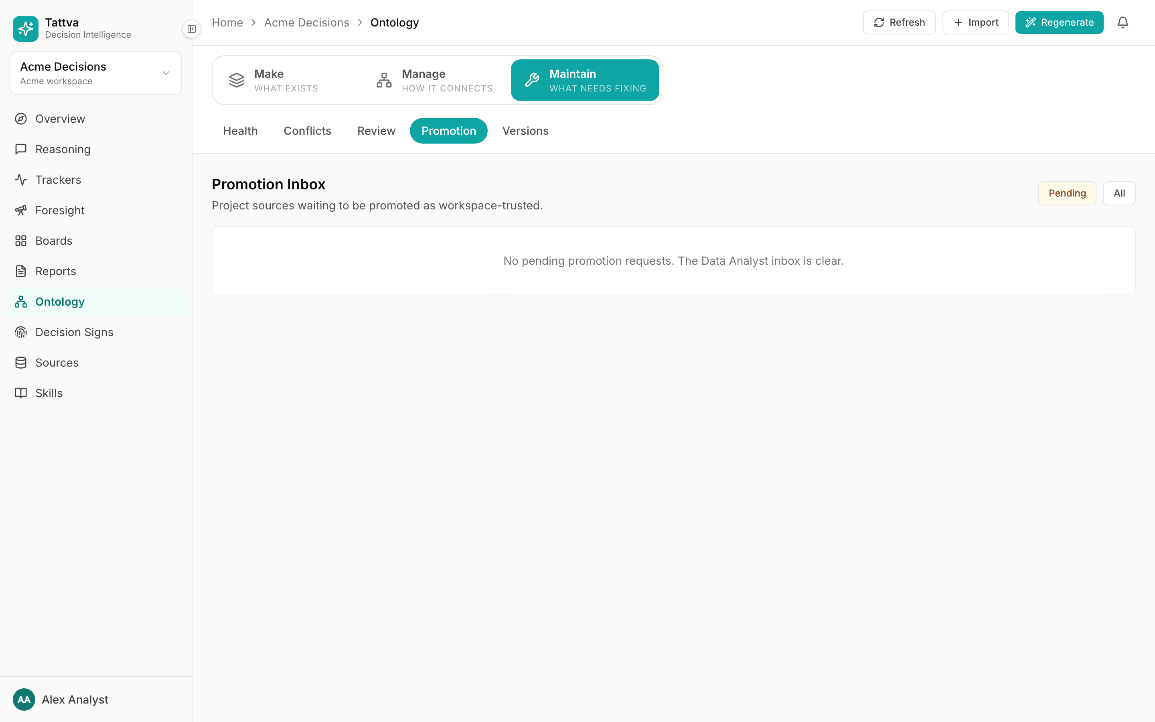Select the Promotion tab
The height and width of the screenshot is (722, 1155).
(448, 131)
